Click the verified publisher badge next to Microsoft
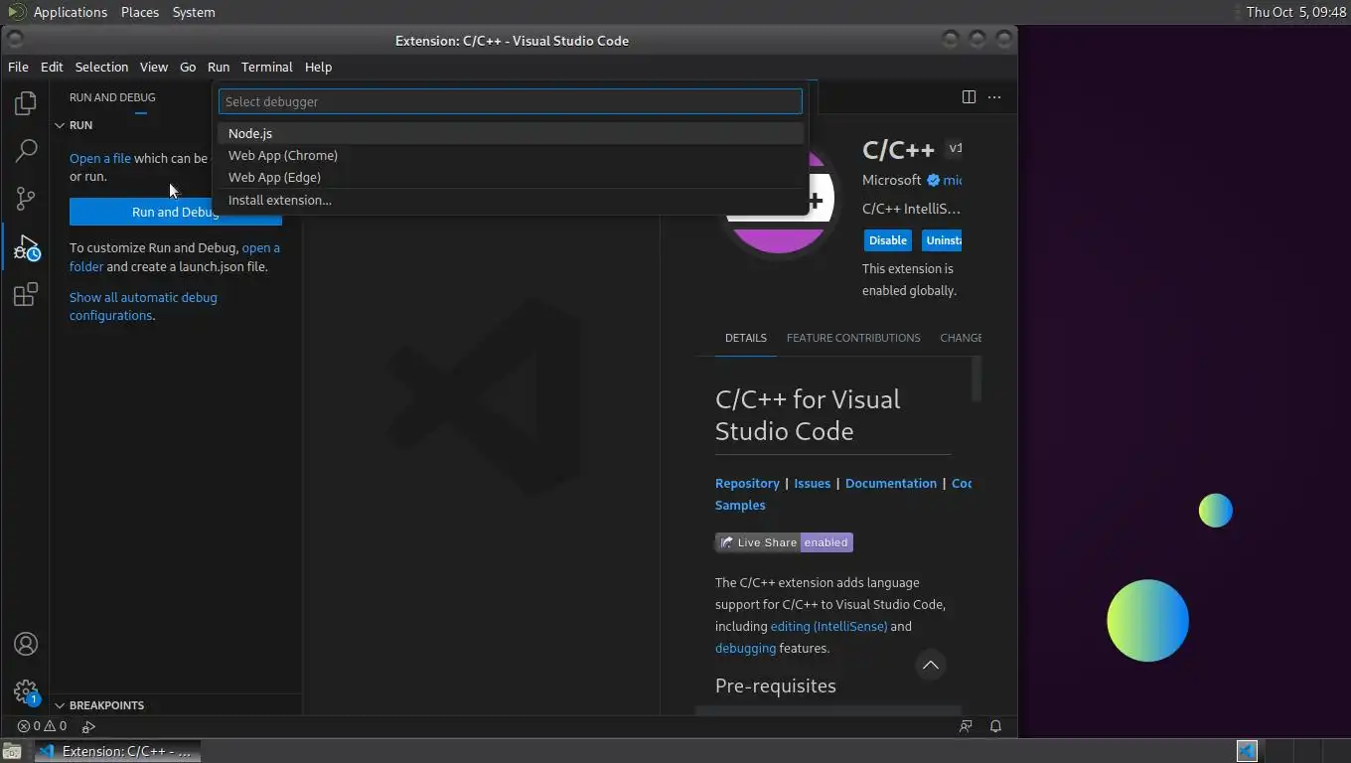Screen dimensions: 1351x763 933,180
